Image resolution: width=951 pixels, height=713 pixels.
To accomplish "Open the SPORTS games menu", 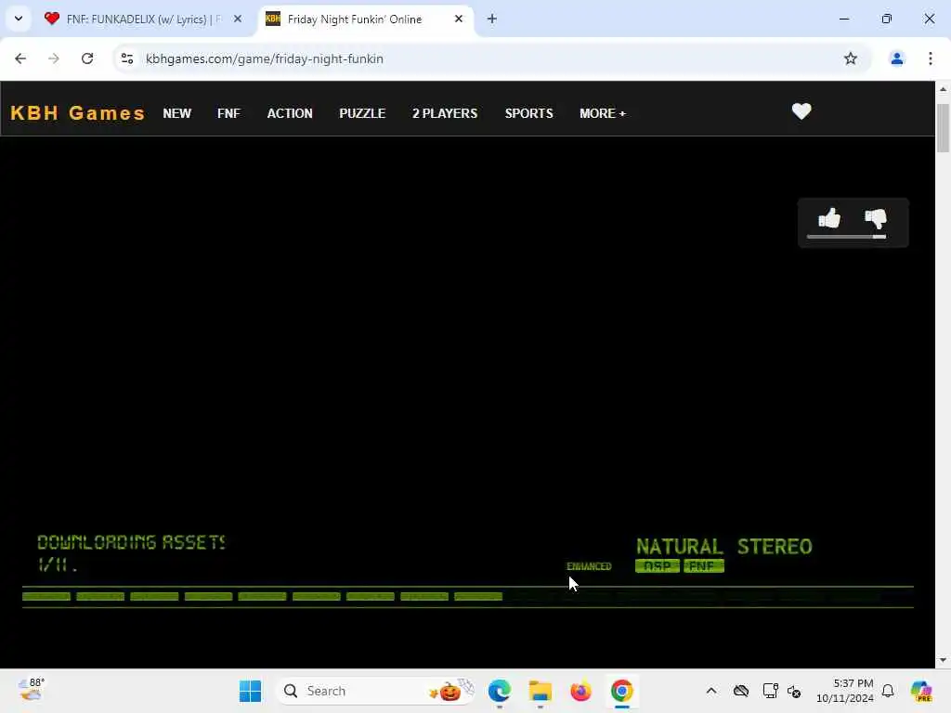I will pyautogui.click(x=528, y=113).
